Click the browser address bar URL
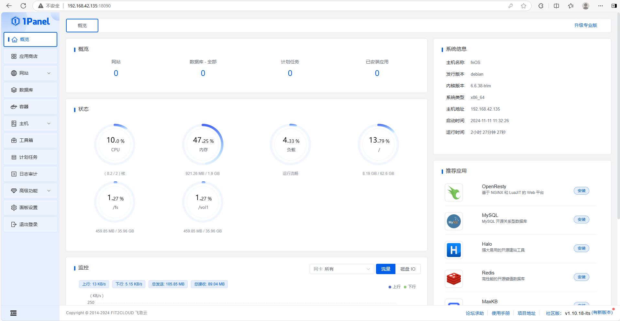Viewport: 620px width, 321px height. pyautogui.click(x=89, y=6)
